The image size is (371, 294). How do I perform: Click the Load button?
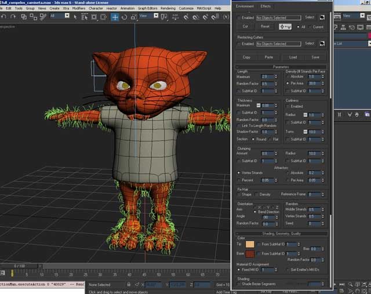pos(293,57)
